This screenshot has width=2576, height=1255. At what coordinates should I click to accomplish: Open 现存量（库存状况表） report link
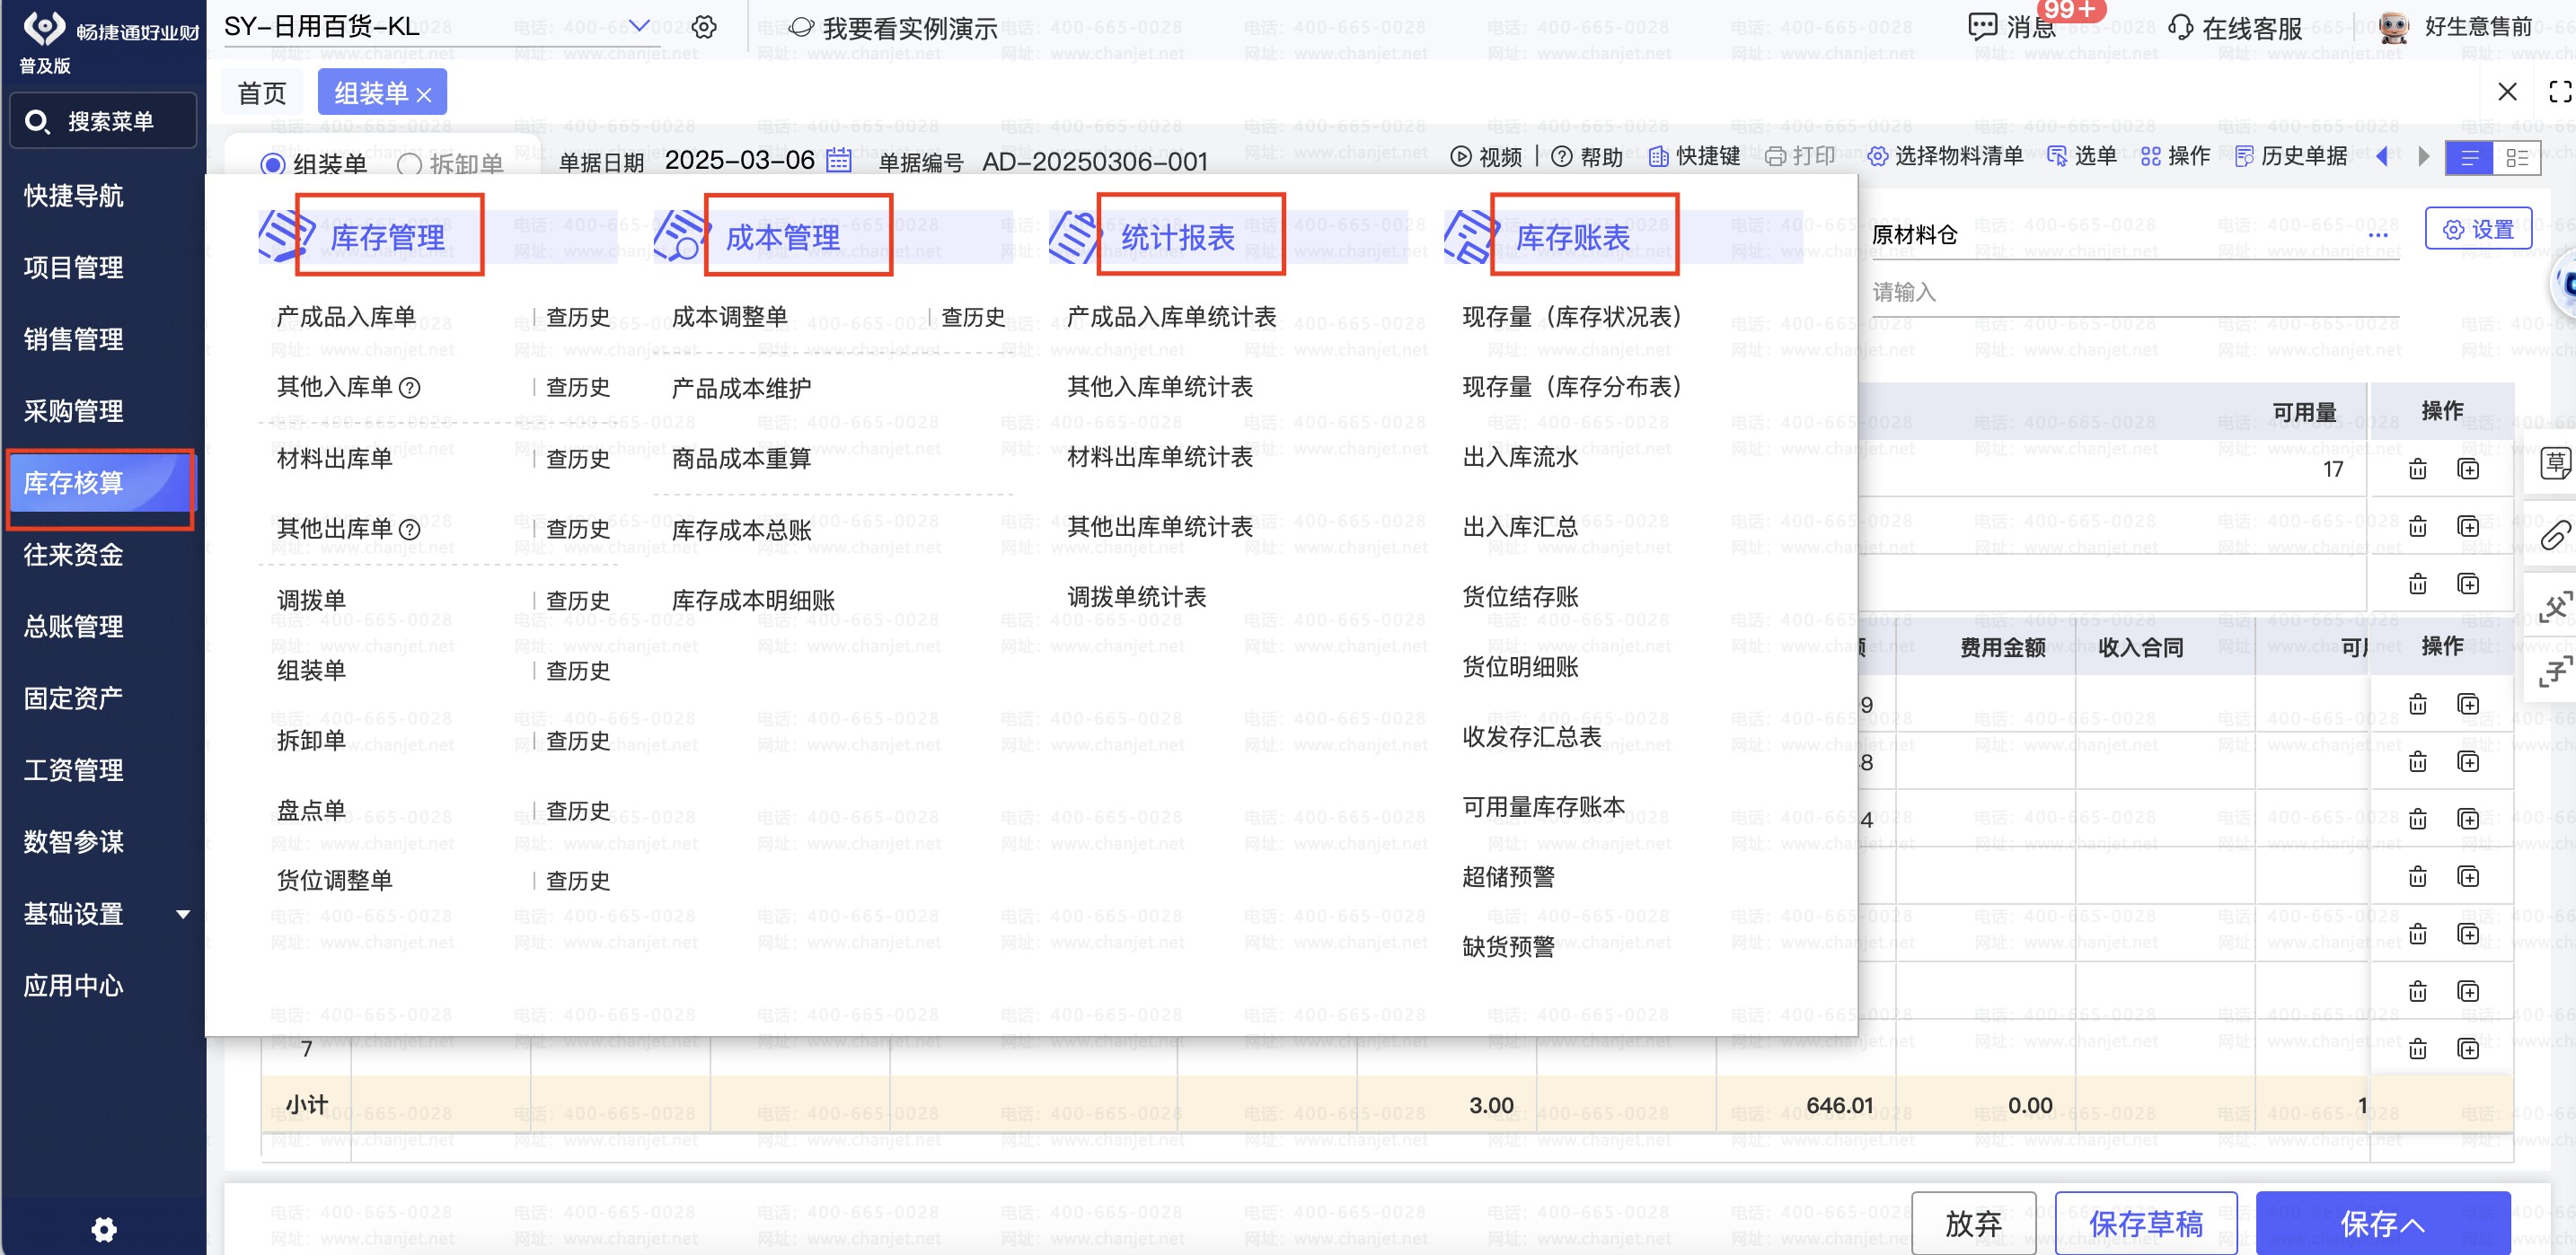1571,317
